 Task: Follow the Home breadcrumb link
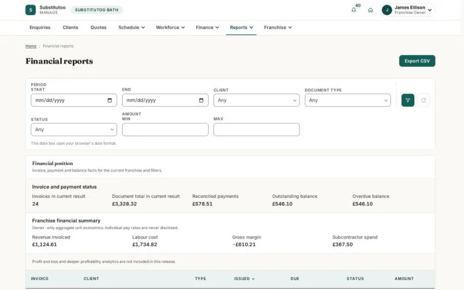tap(30, 46)
